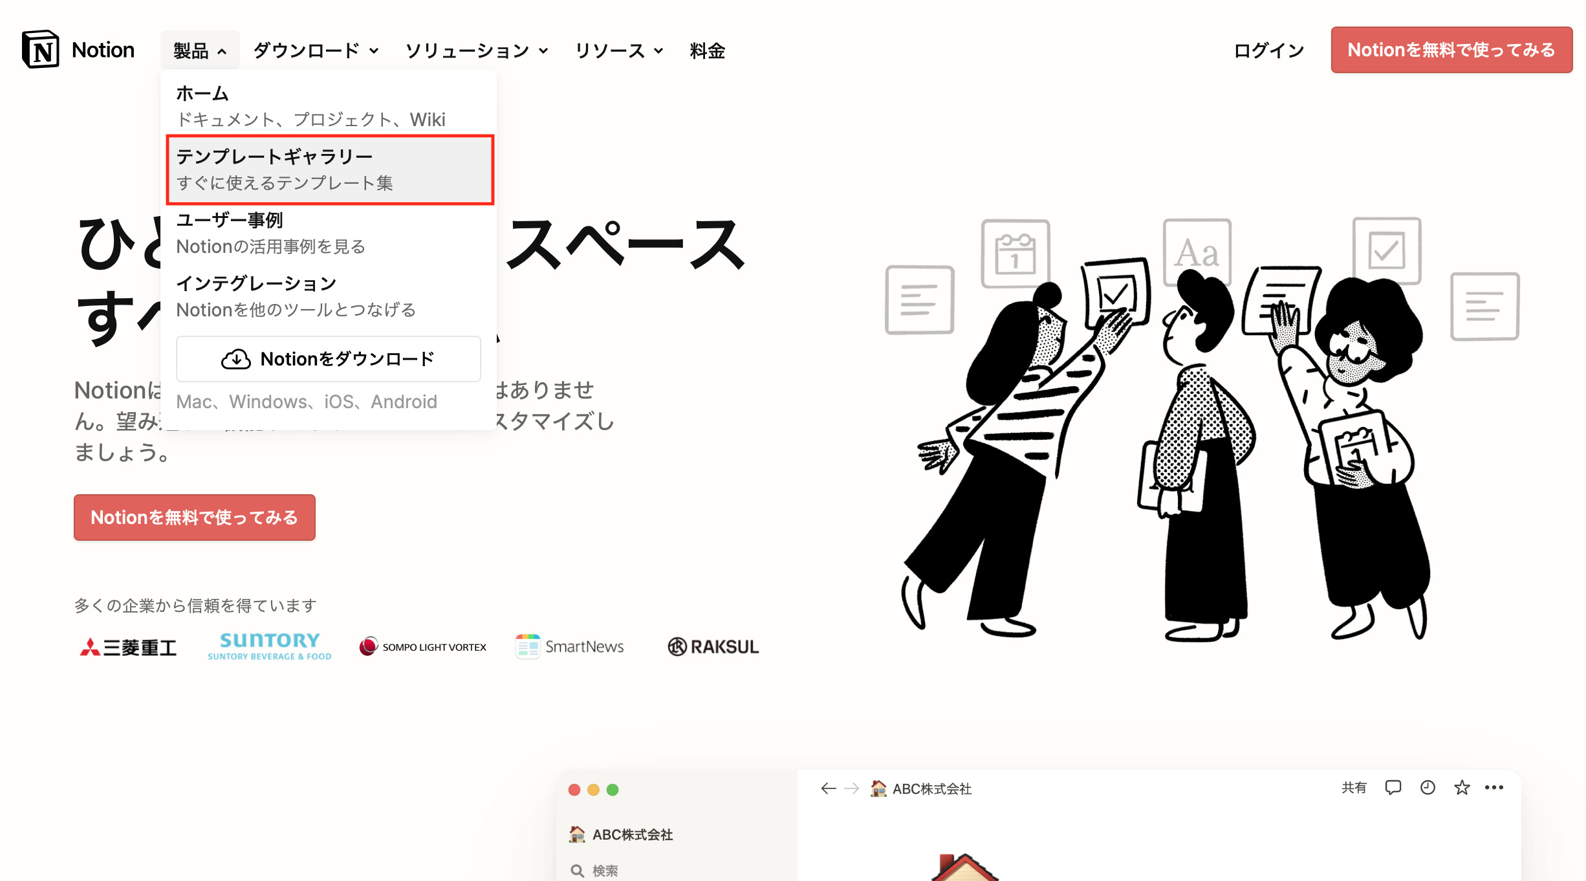1586x881 pixels.
Task: Click the Notion logo icon
Action: tap(40, 49)
